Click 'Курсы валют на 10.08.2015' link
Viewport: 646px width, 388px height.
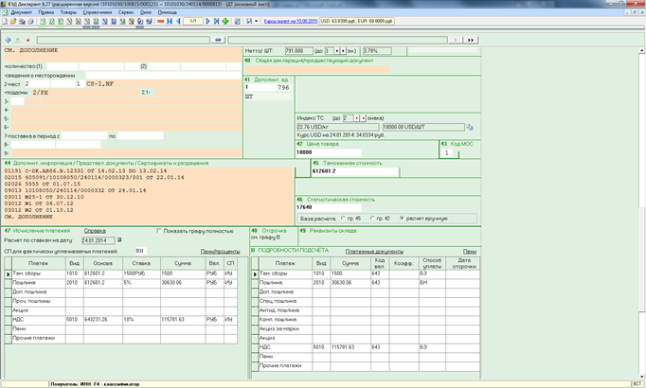pos(290,20)
